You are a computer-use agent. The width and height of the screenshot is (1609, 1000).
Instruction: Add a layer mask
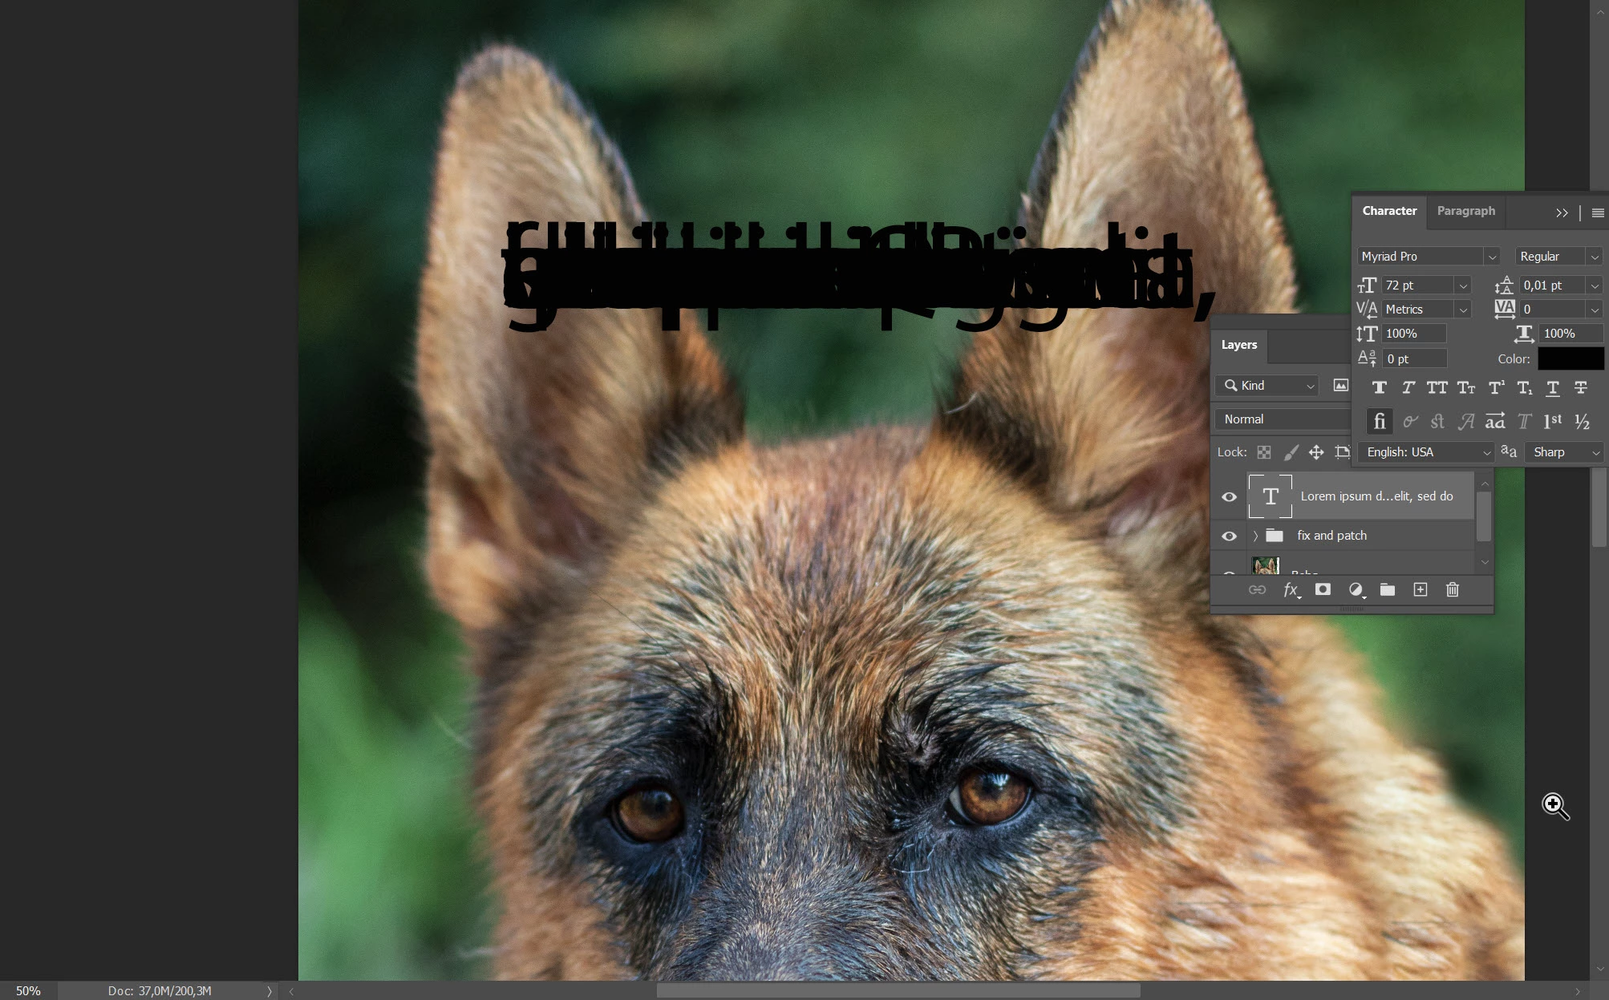pyautogui.click(x=1323, y=590)
